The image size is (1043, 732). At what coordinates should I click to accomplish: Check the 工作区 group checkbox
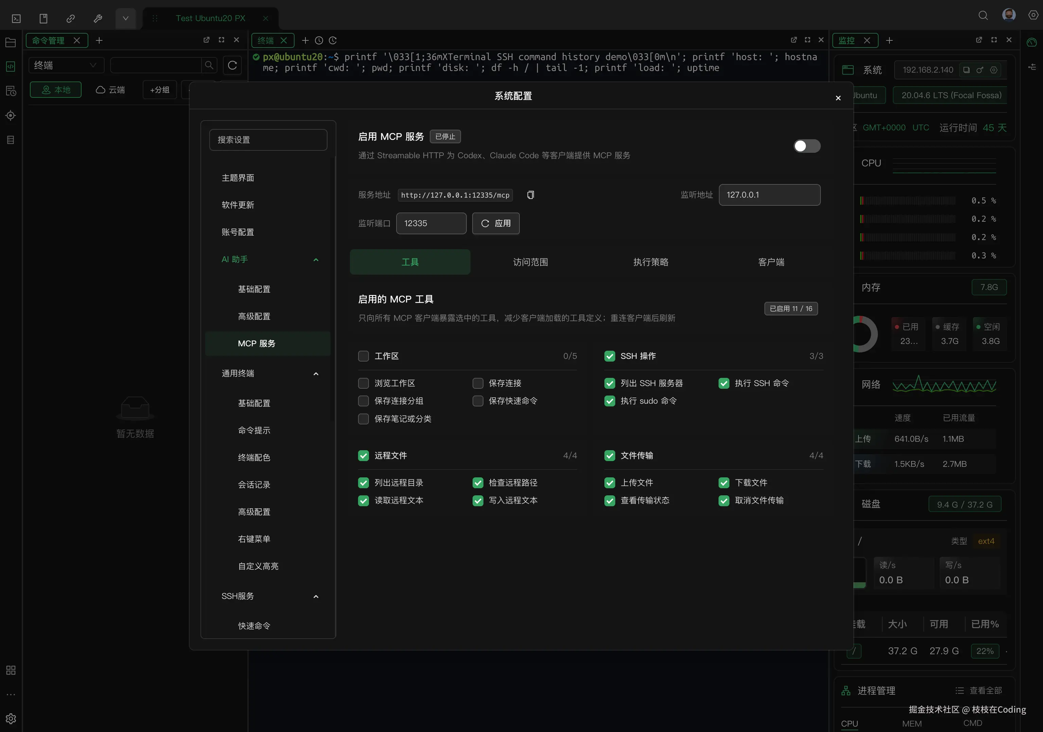click(364, 356)
